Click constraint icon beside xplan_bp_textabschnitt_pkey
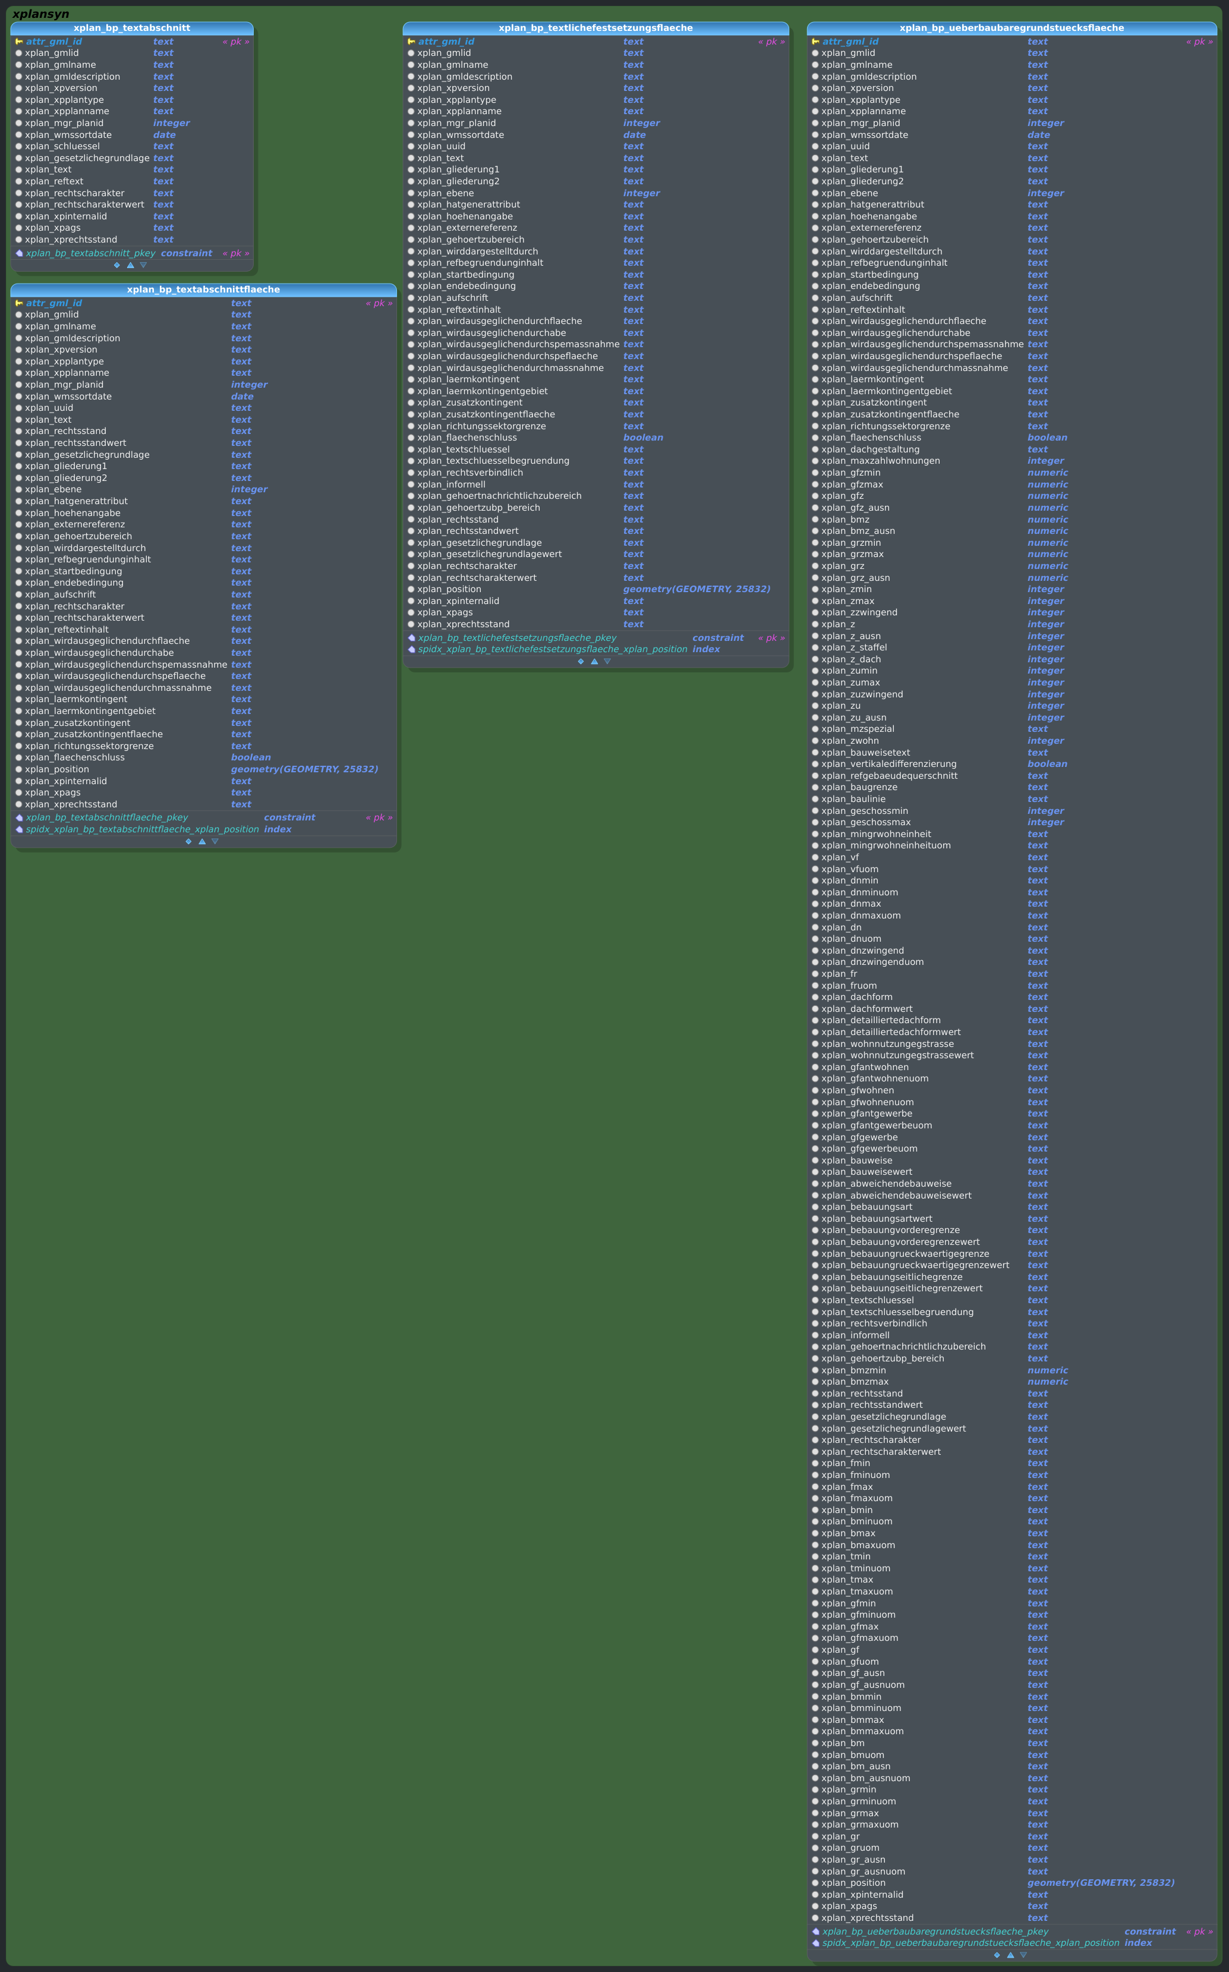1229x1972 pixels. click(x=18, y=254)
